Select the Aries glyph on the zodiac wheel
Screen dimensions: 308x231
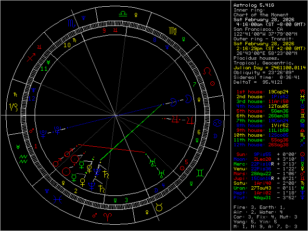[x=107, y=217]
